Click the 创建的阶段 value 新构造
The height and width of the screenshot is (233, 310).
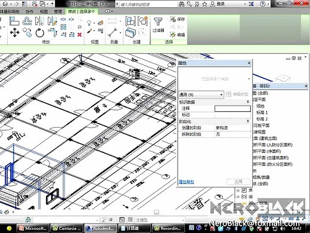pos(232,128)
